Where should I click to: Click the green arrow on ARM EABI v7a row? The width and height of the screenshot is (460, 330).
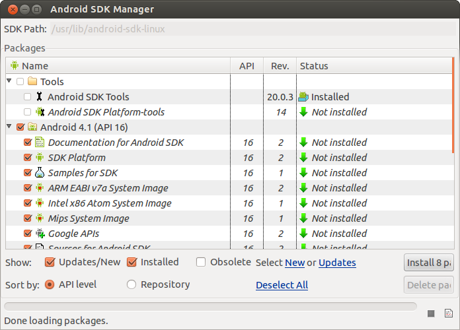click(303, 187)
